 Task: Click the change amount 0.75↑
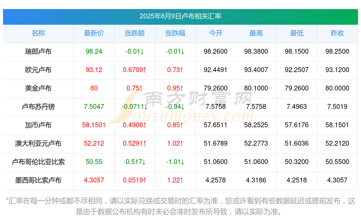point(135,88)
